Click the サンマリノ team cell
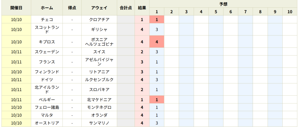299x127 pixels. [99, 123]
